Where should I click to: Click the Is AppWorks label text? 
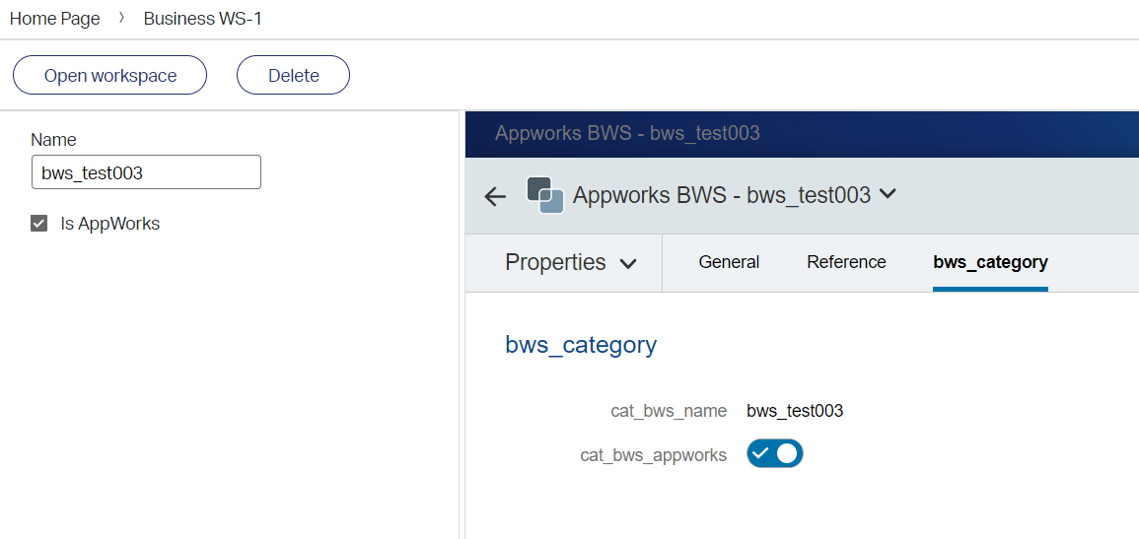tap(109, 224)
